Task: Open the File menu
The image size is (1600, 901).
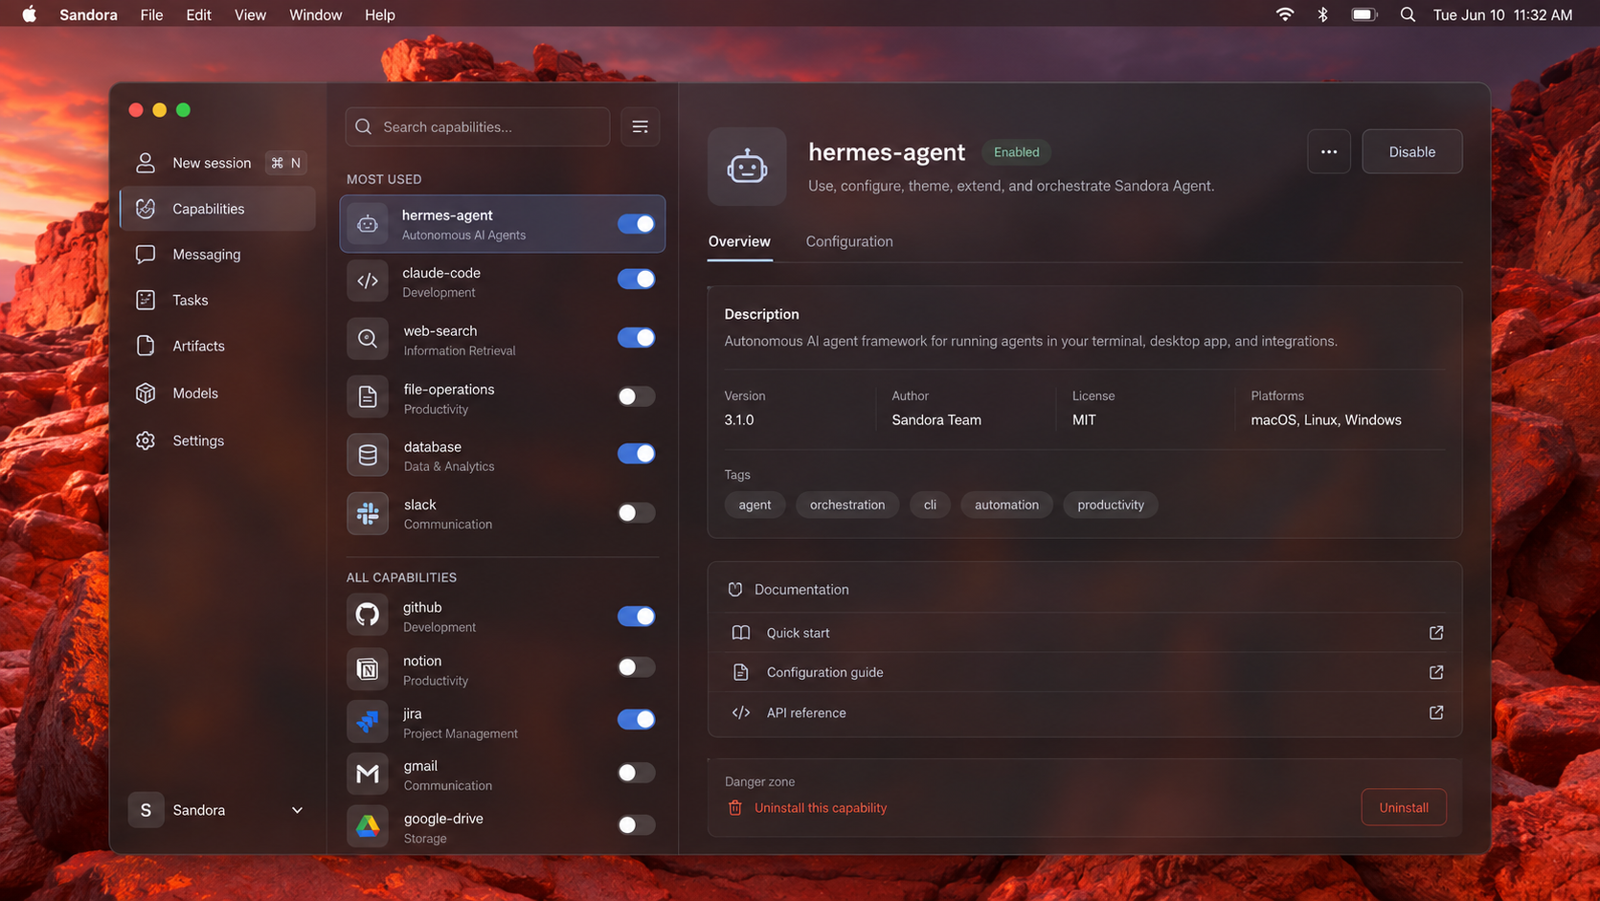Action: tap(151, 14)
